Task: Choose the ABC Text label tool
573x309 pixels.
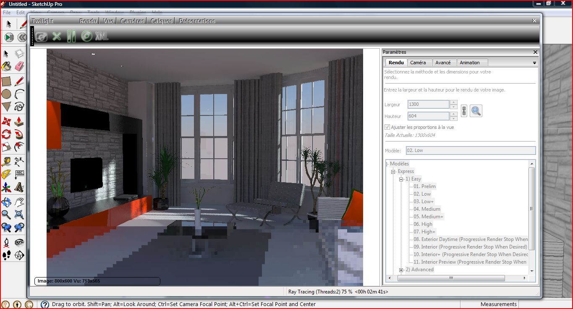Action: pos(19,174)
